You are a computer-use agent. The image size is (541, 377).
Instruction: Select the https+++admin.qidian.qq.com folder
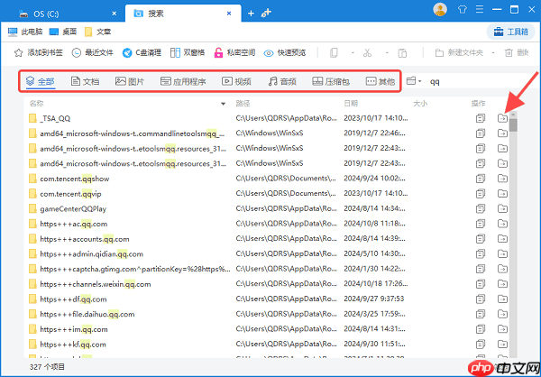click(x=87, y=254)
